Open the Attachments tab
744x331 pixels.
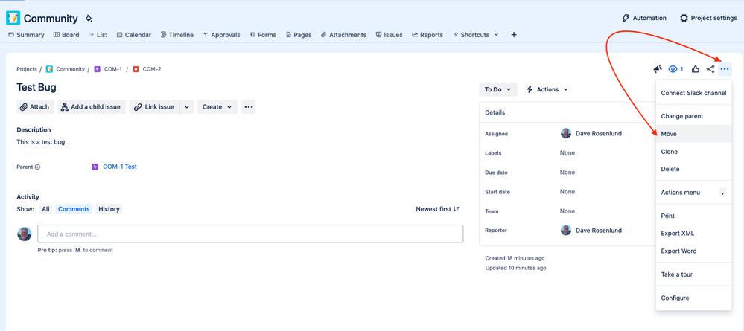point(343,35)
